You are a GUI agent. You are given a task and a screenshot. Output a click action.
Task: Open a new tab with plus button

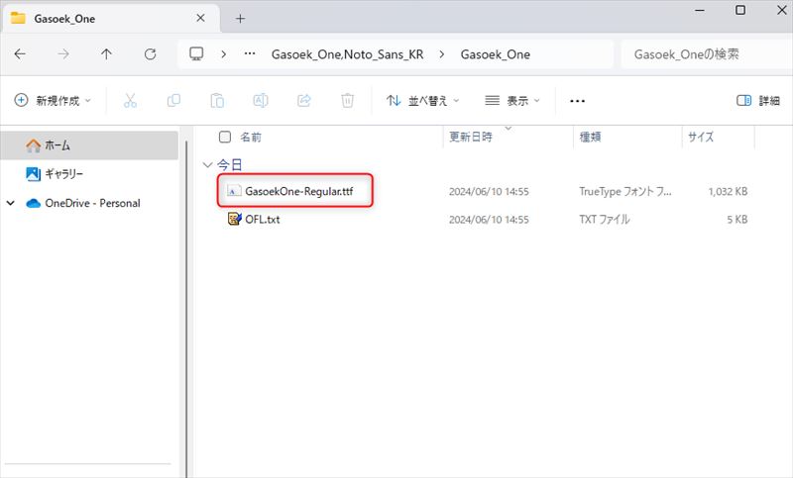pos(240,18)
